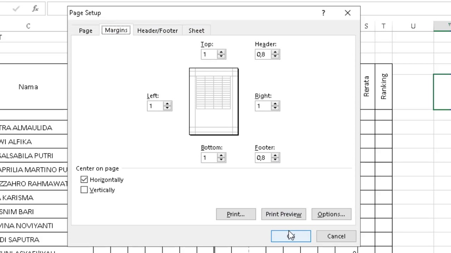The image size is (451, 253).
Task: Adjust the Left margin spinner arrows
Action: pos(167,106)
